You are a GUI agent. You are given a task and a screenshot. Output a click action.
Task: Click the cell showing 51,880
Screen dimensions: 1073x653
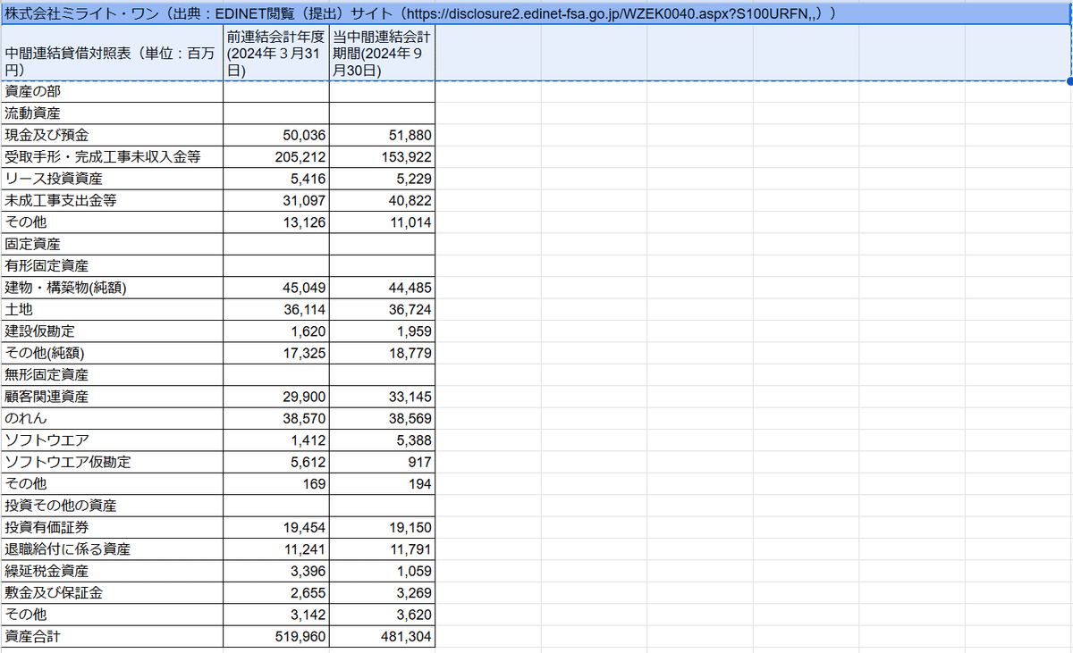tap(382, 135)
